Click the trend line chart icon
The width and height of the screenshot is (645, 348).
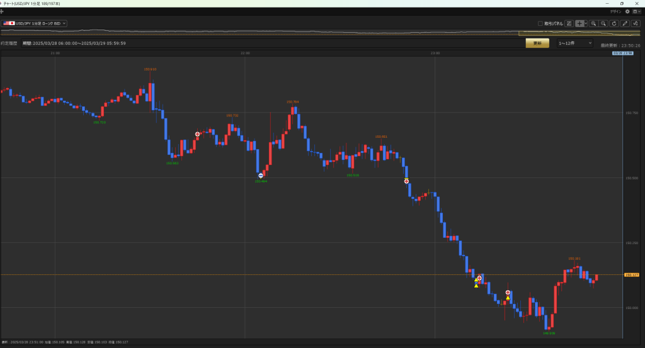[569, 23]
